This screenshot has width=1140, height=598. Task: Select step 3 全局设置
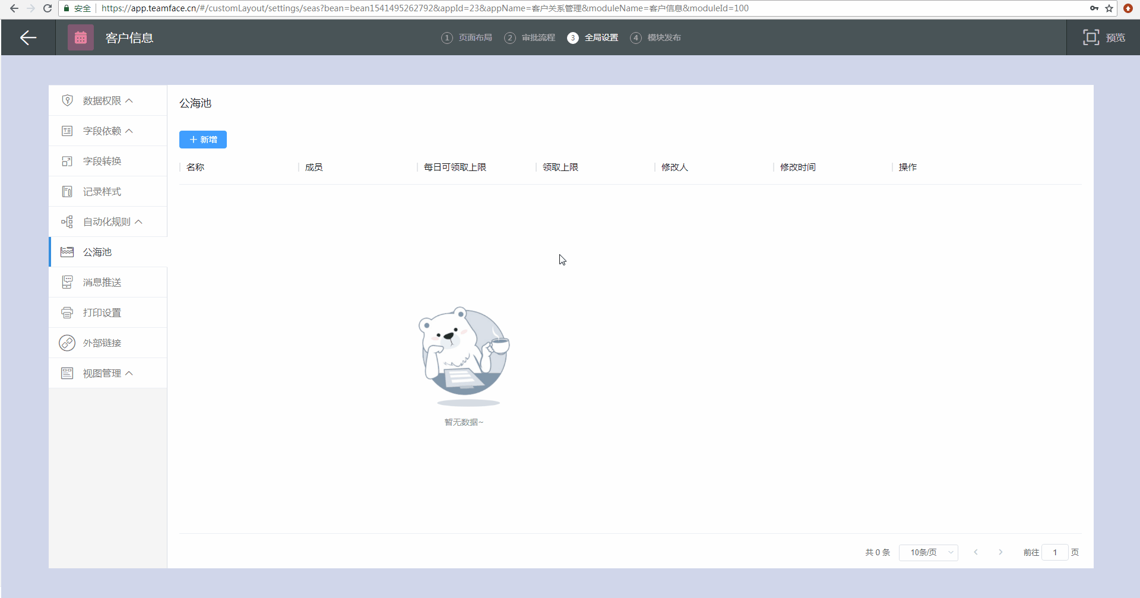[x=593, y=37]
